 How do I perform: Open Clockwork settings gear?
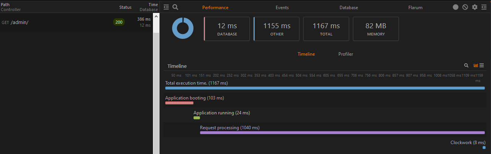point(475,7)
